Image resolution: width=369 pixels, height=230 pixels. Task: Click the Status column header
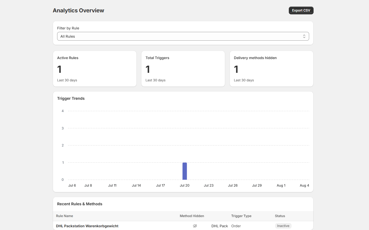point(280,216)
